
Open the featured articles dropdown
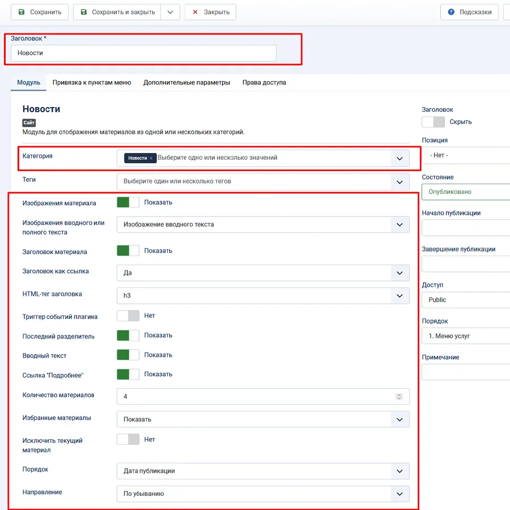click(263, 419)
